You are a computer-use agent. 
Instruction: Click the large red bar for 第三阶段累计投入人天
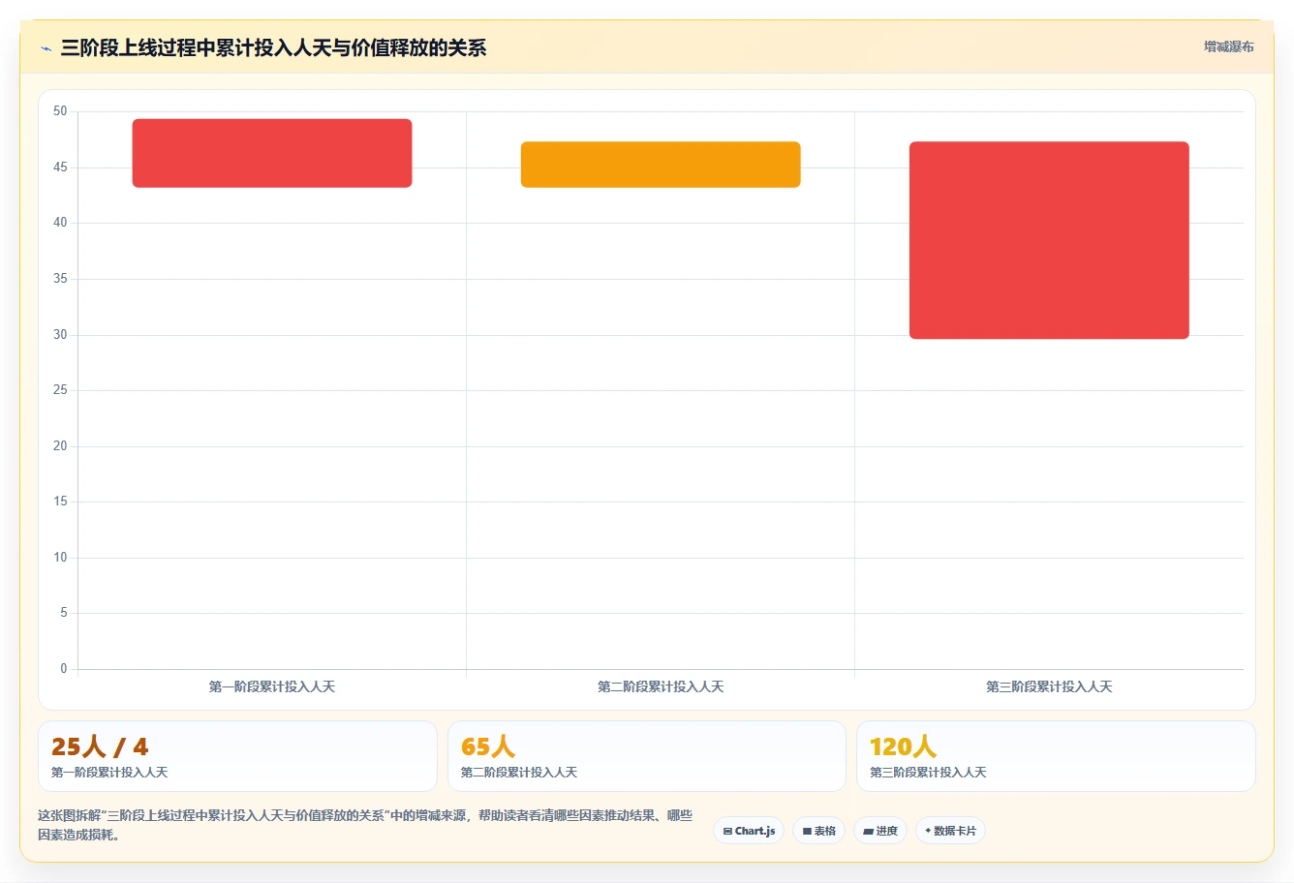(x=1049, y=240)
